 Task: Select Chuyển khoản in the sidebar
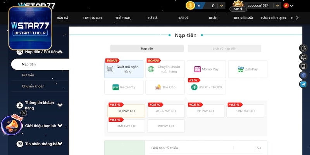click(x=33, y=86)
